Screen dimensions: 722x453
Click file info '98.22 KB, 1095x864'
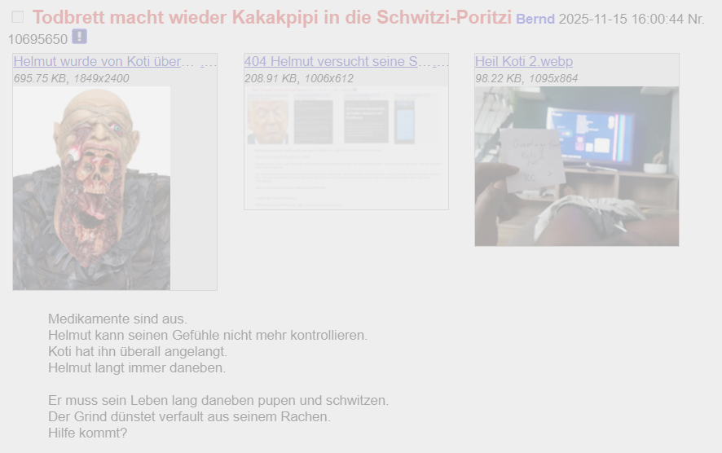[x=526, y=79]
